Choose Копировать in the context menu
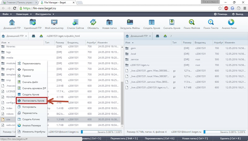Screen dimensions: 248x141 [32, 107]
